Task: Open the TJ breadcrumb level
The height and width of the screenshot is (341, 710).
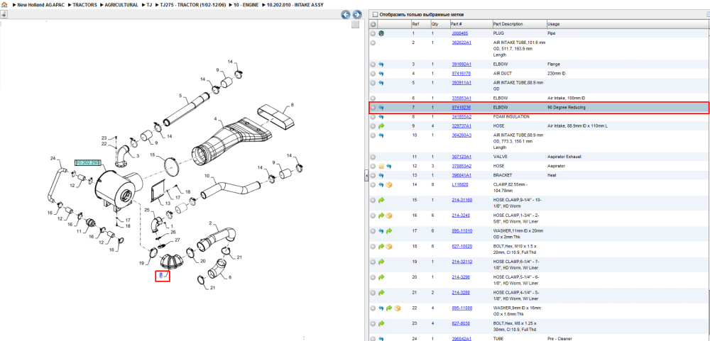Action: pos(149,4)
